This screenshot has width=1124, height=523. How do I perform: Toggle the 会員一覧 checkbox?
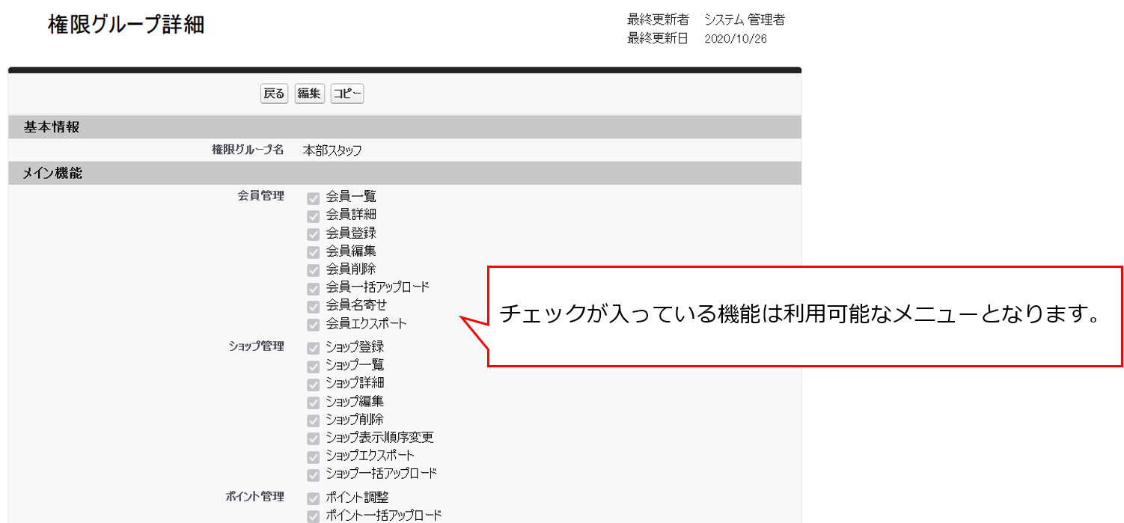pos(314,196)
